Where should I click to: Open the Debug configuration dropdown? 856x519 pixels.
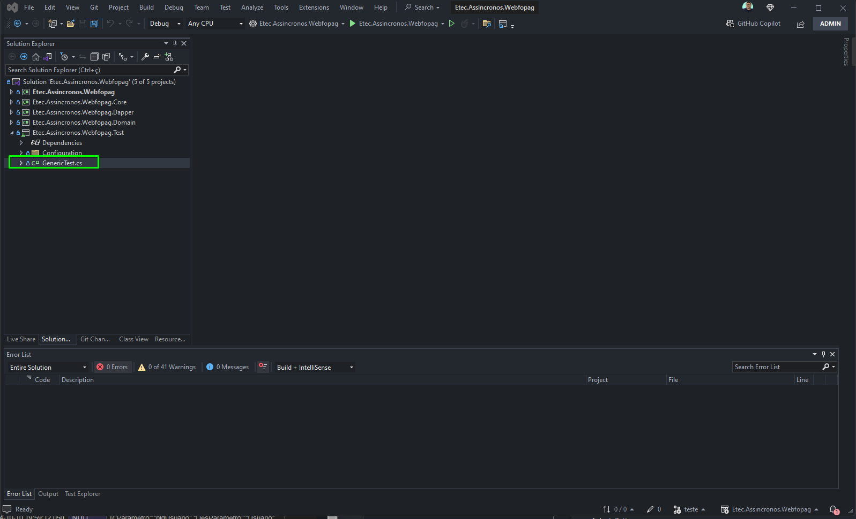165,24
